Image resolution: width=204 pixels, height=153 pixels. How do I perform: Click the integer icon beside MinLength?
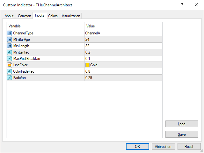click(10, 46)
